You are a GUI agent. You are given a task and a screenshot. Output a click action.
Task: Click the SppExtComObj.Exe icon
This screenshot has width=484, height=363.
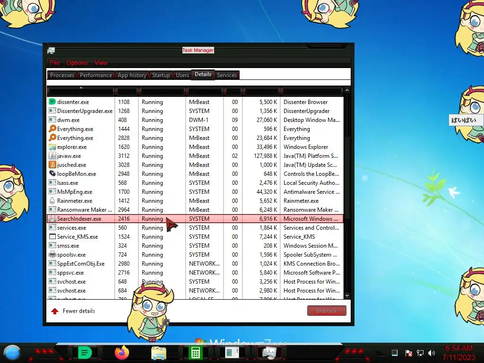tap(52, 263)
